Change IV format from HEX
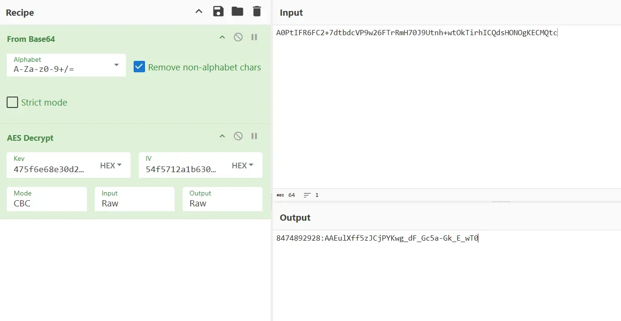Viewport: 621px width, 321px height. coord(243,165)
